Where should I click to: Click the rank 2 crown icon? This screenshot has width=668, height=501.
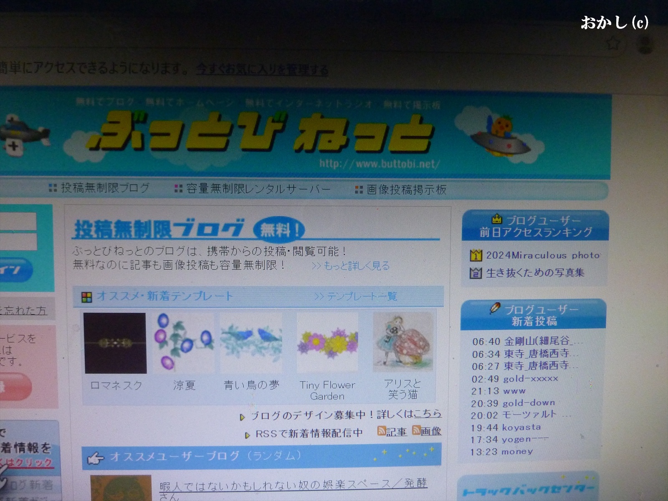476,273
